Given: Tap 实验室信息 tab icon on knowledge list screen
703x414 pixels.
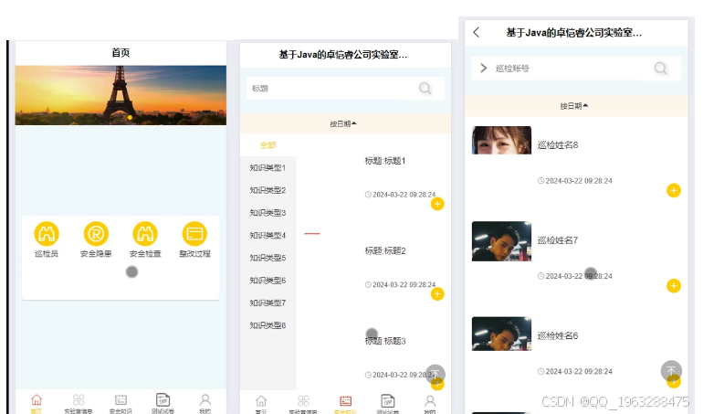Looking at the screenshot, I should click(303, 400).
